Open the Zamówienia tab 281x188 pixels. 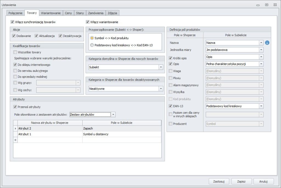[96, 13]
